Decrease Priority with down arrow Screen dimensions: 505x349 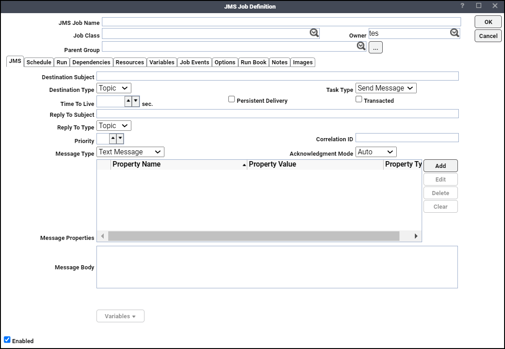pos(120,139)
